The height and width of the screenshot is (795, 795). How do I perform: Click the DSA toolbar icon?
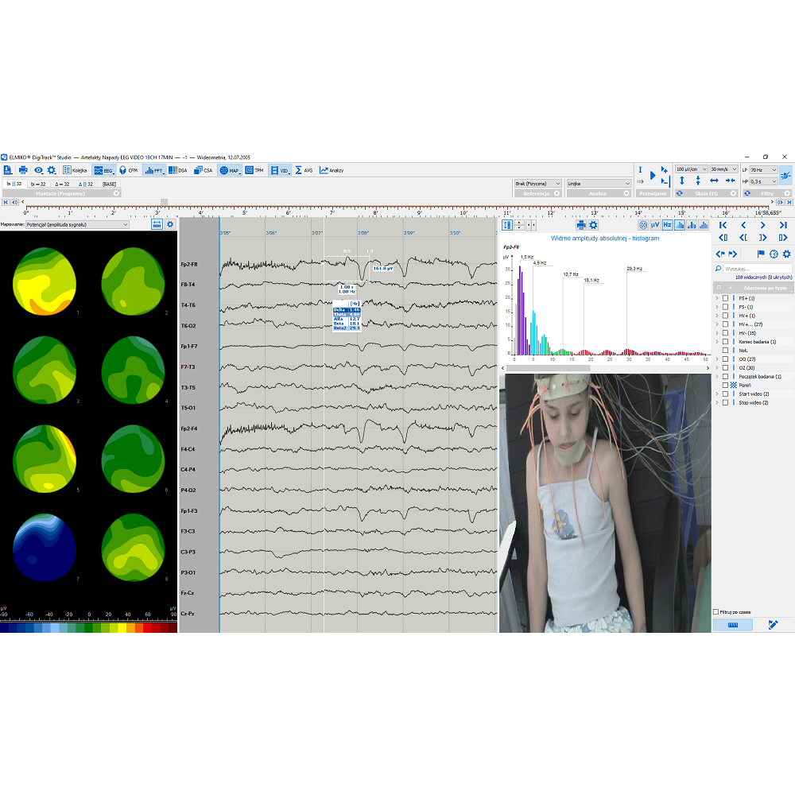(177, 170)
